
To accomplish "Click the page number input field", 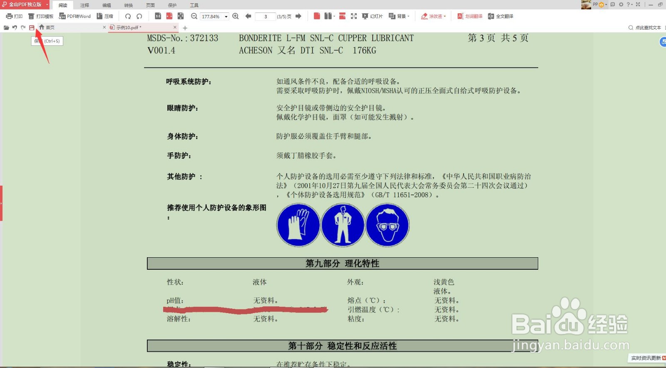I will point(265,17).
